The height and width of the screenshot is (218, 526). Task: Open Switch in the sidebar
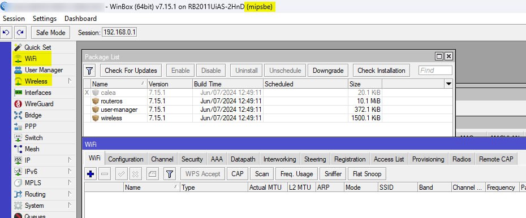33,138
